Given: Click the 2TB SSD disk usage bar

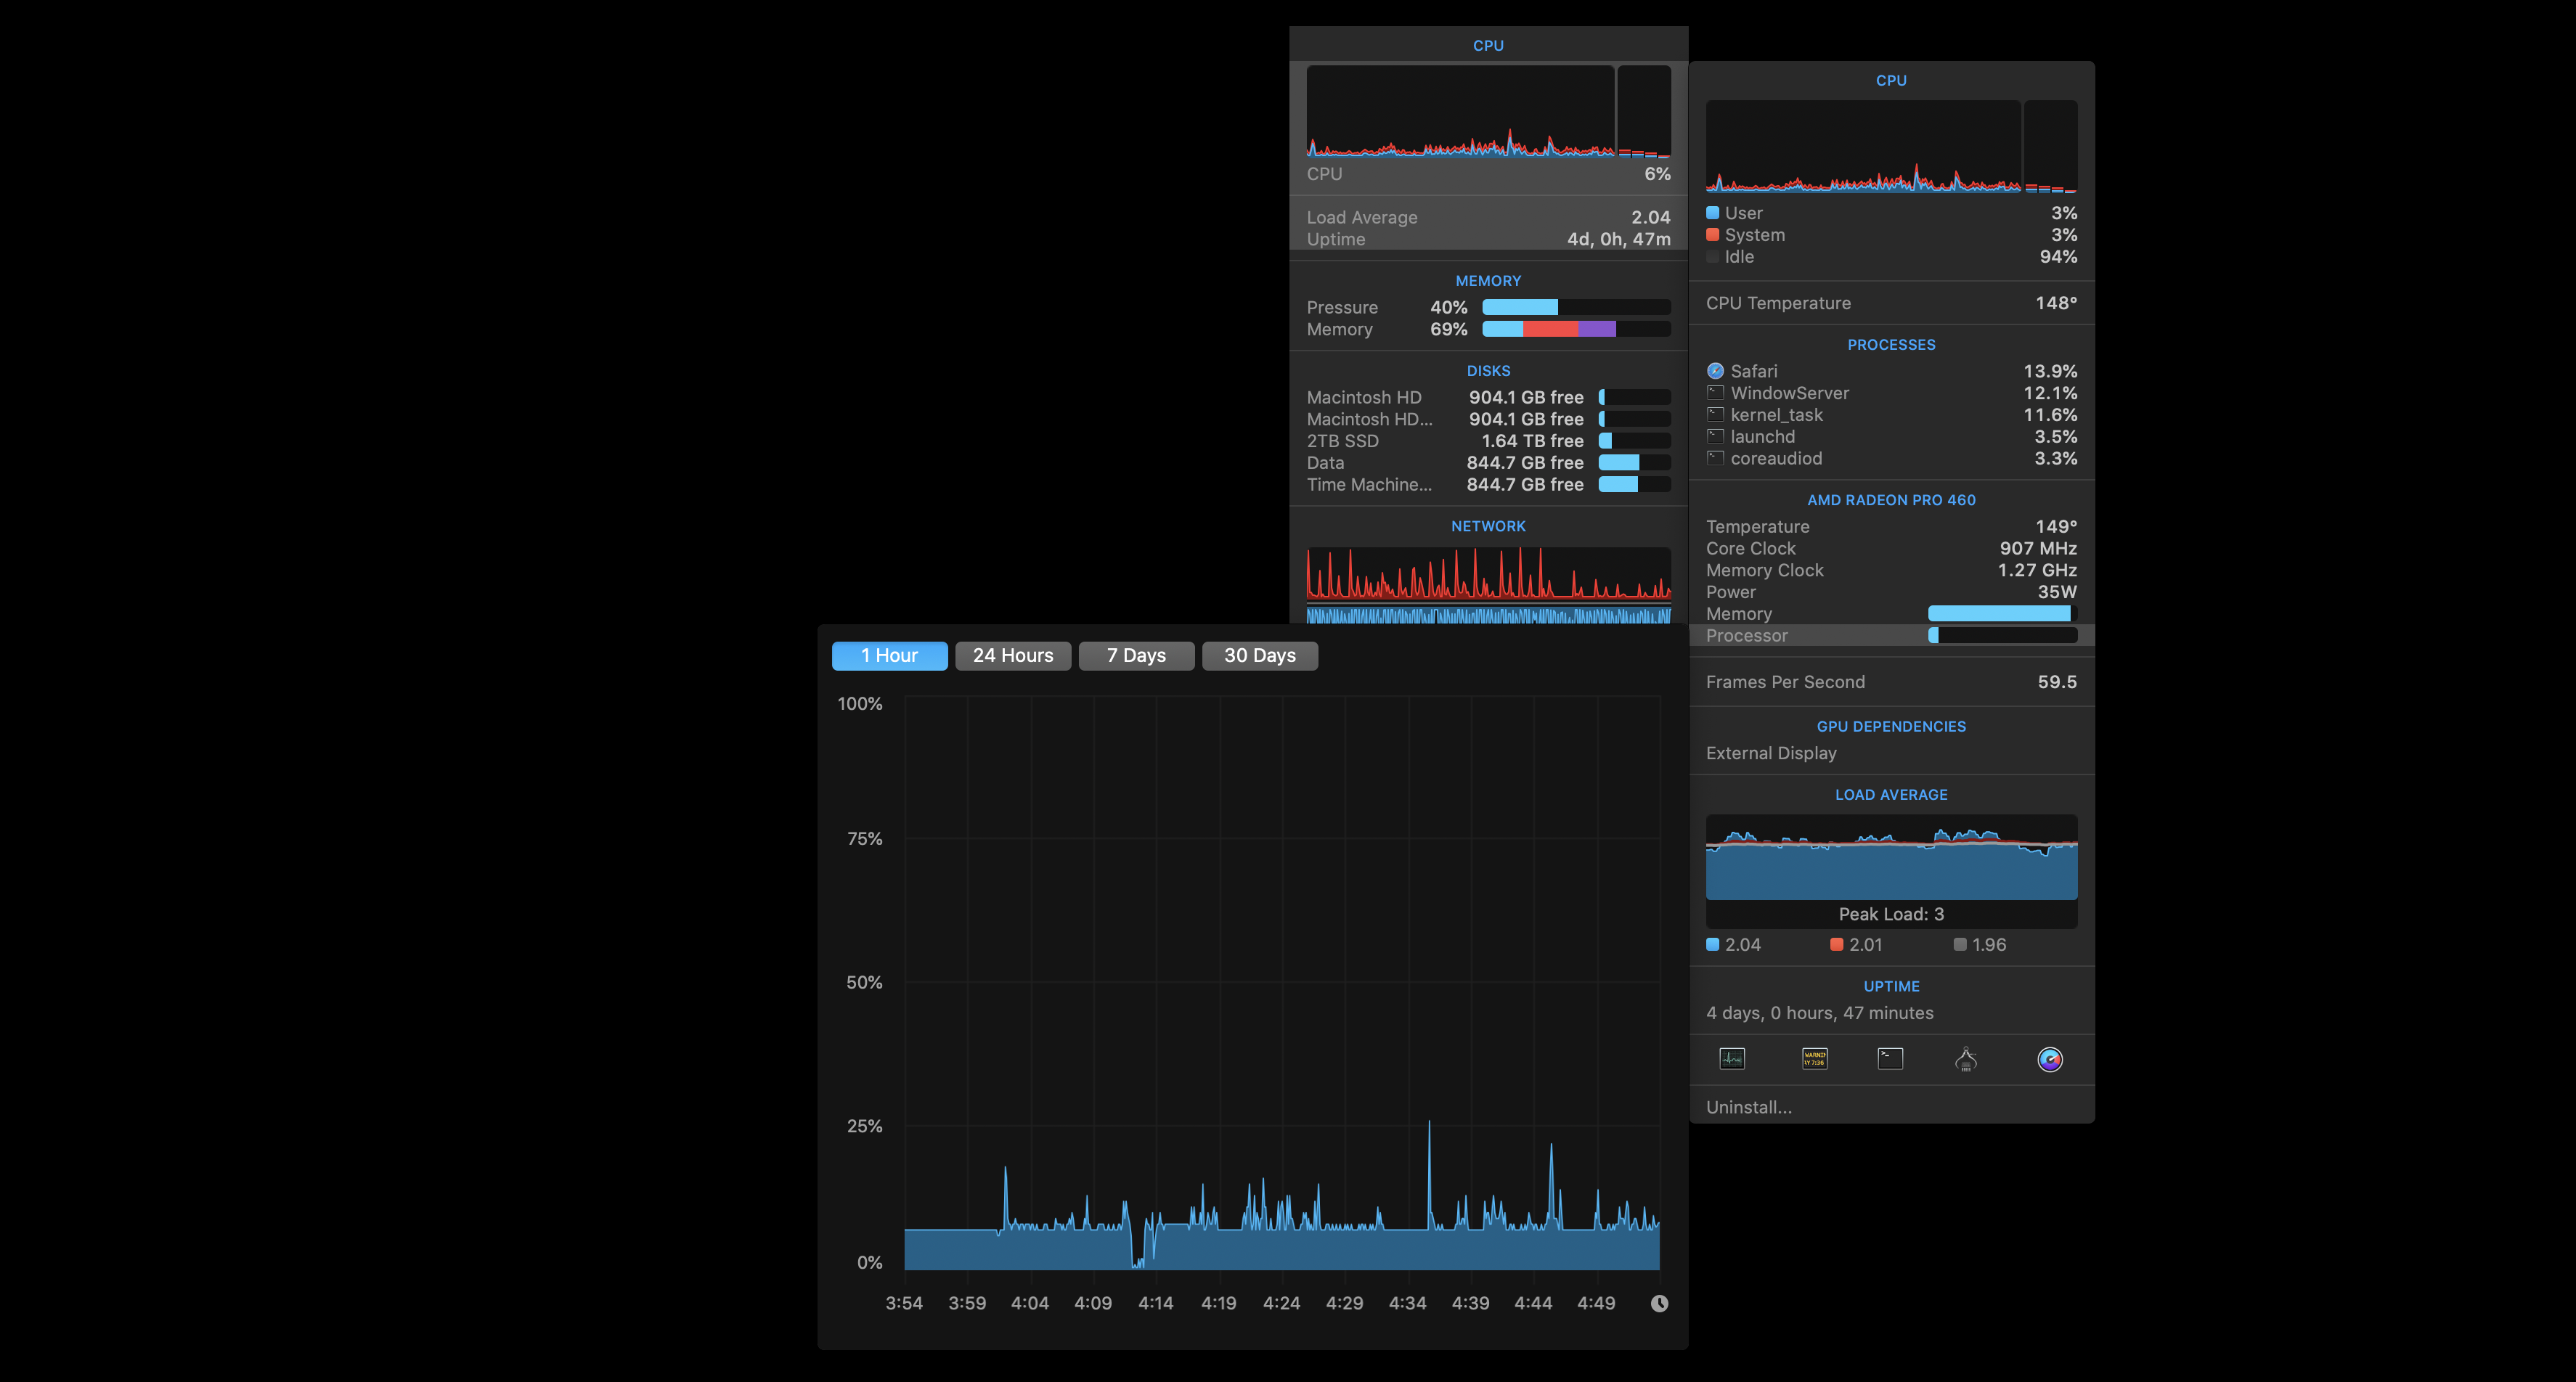Looking at the screenshot, I should pos(1635,441).
